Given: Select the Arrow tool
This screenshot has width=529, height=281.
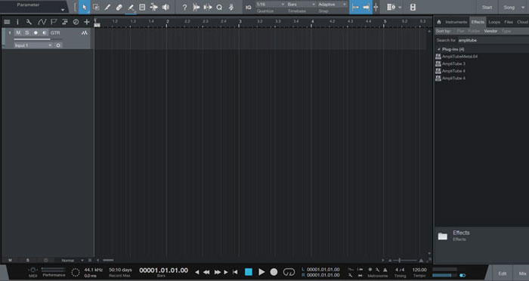Looking at the screenshot, I should click(85, 7).
